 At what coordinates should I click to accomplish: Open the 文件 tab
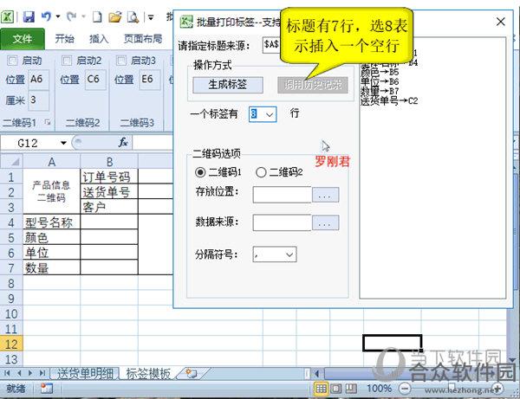point(23,39)
